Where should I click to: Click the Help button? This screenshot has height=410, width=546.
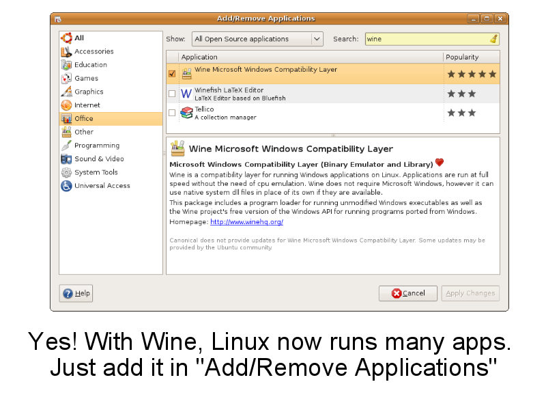click(x=76, y=293)
